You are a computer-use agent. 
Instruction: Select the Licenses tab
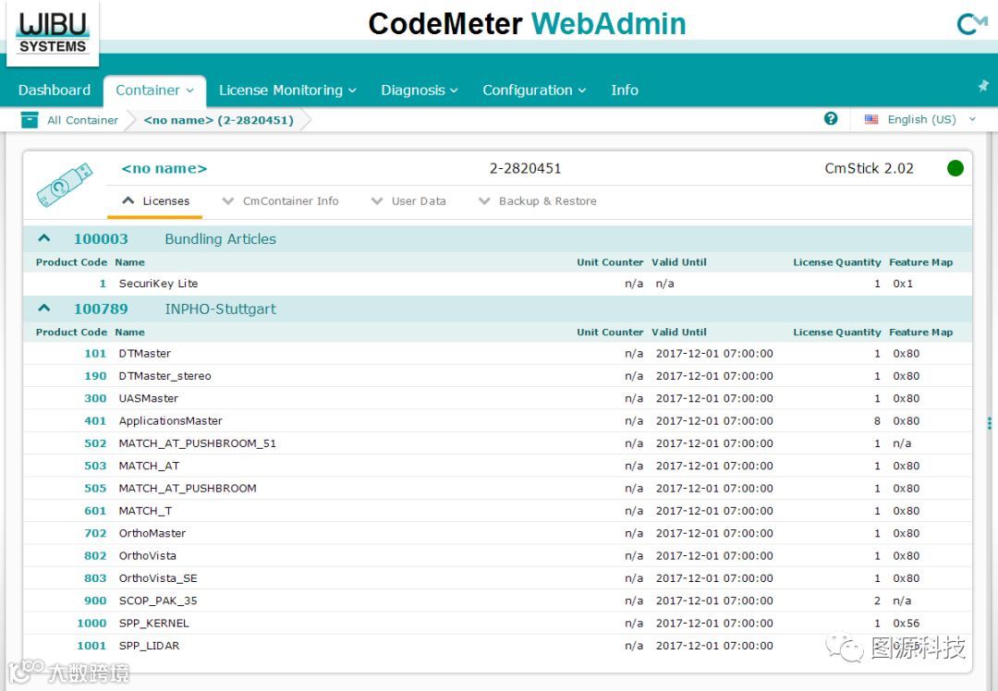pyautogui.click(x=156, y=201)
